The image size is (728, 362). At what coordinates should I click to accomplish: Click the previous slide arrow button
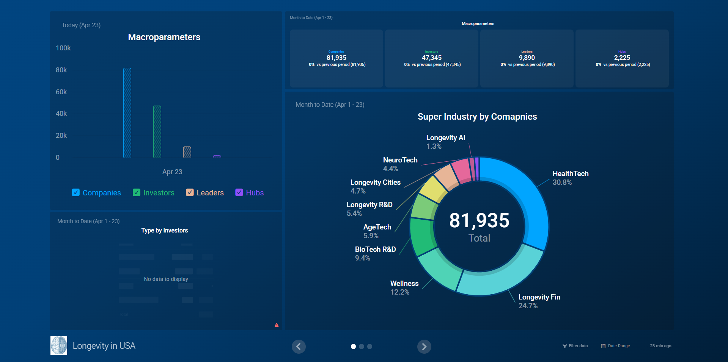coord(299,346)
